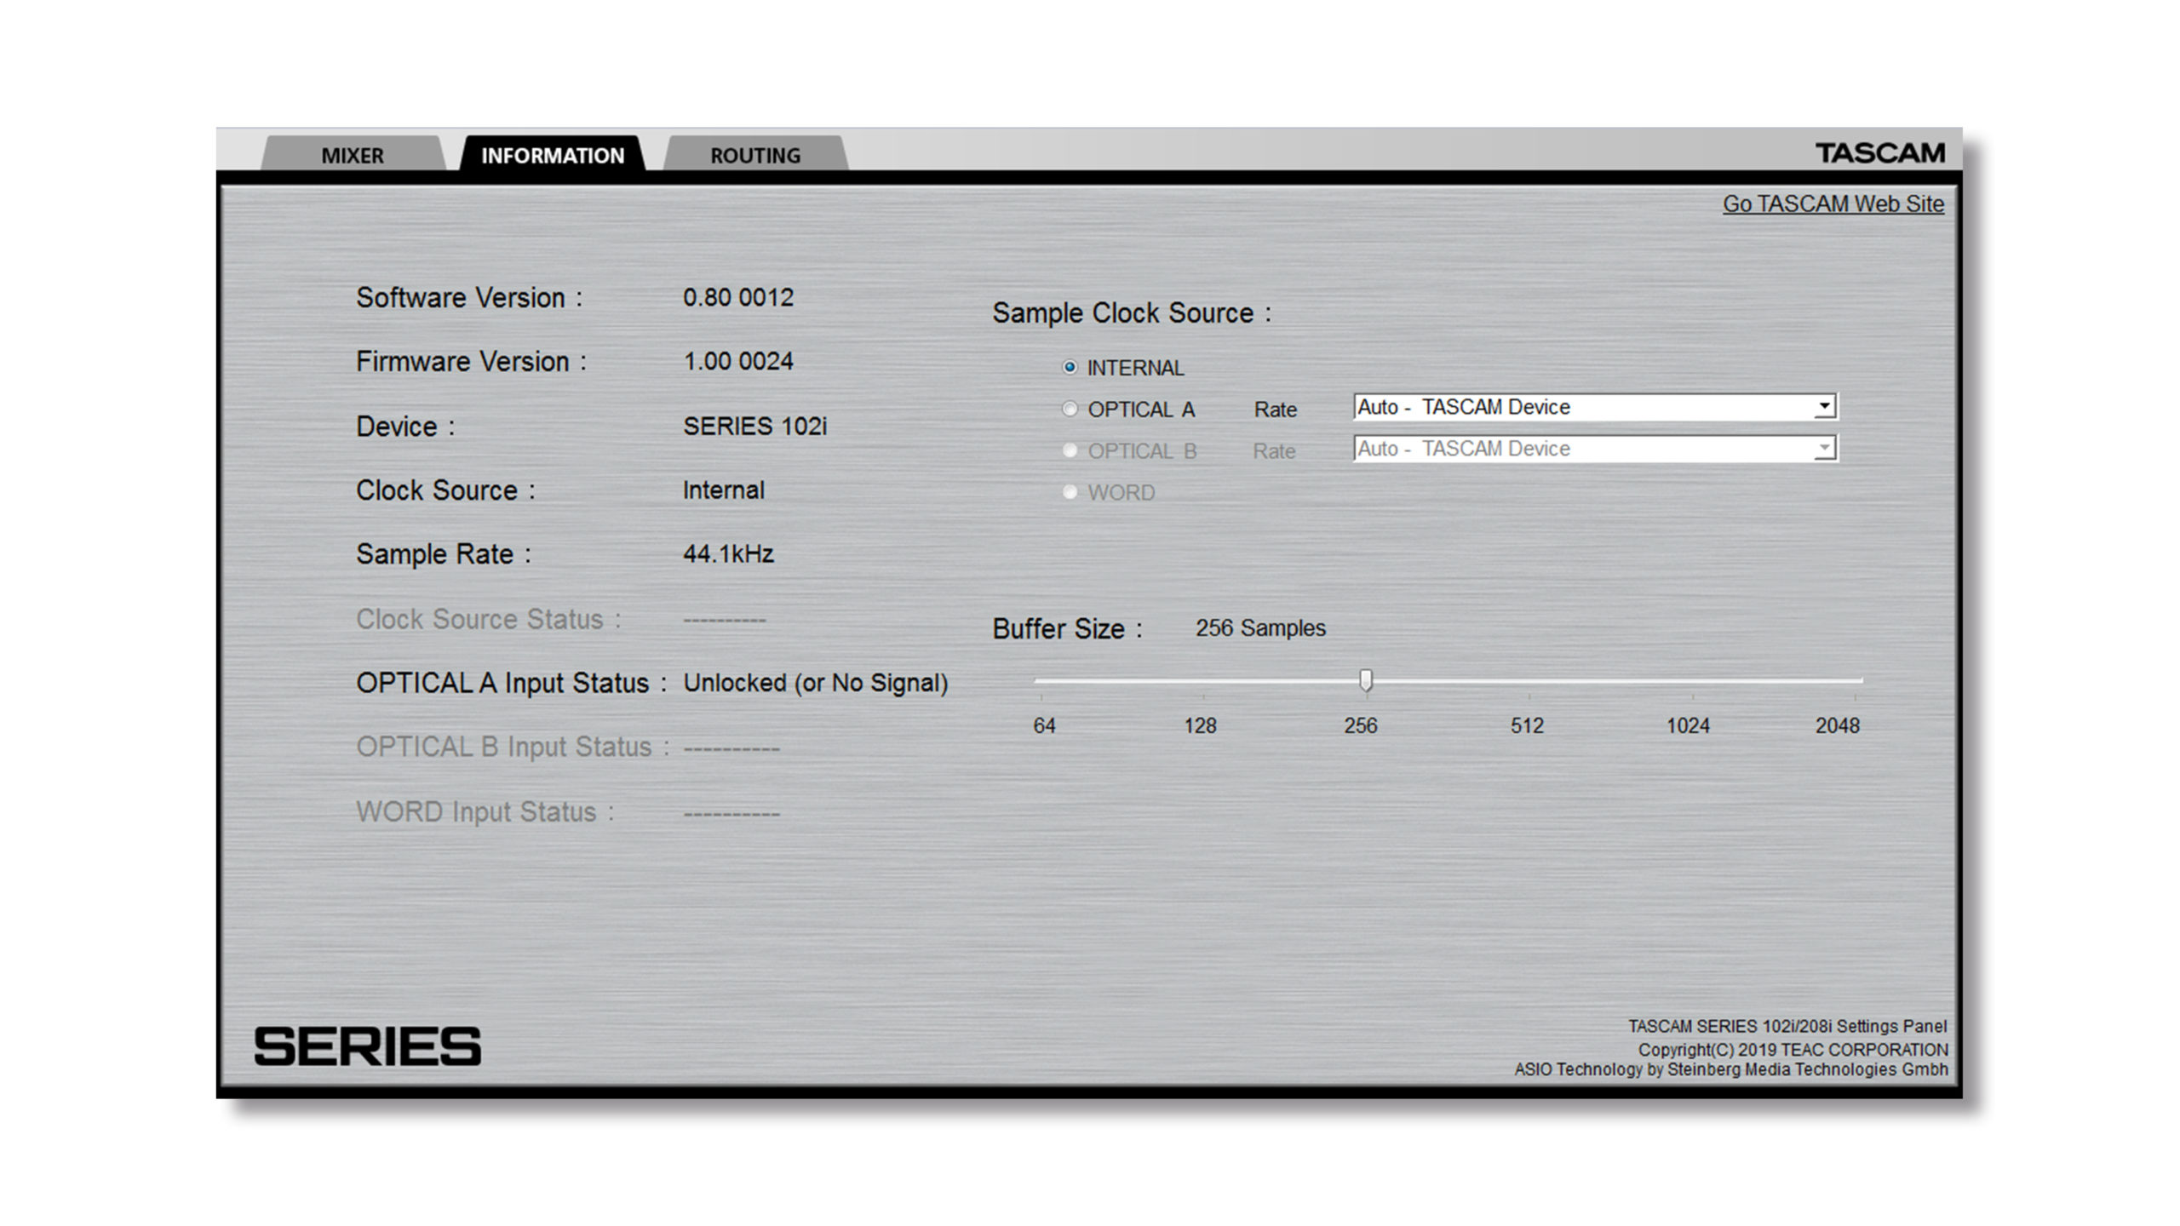Screen dimensions: 2180x1226
Task: Select WORD clock source radio
Action: pos(1070,492)
